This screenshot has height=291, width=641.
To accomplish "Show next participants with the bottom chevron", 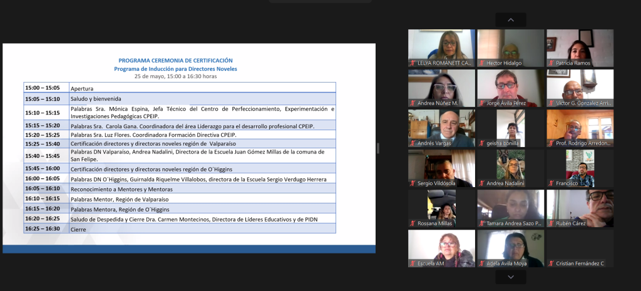I will pos(511,277).
